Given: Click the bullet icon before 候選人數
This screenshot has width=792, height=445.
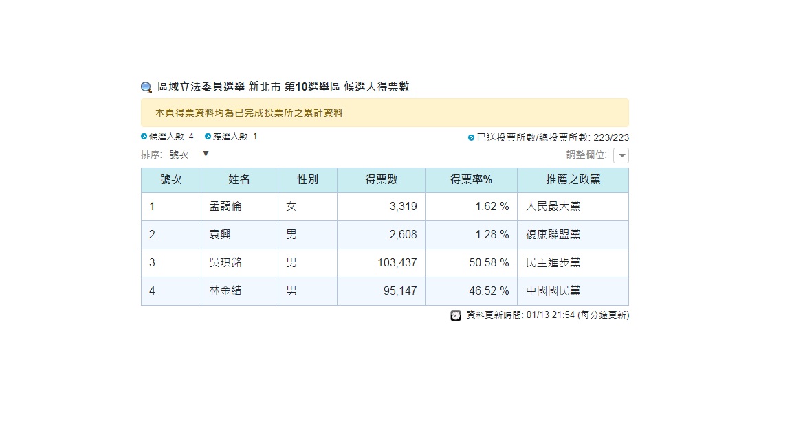Looking at the screenshot, I should 144,136.
